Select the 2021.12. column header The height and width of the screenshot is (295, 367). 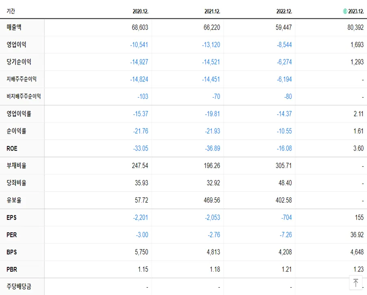212,11
